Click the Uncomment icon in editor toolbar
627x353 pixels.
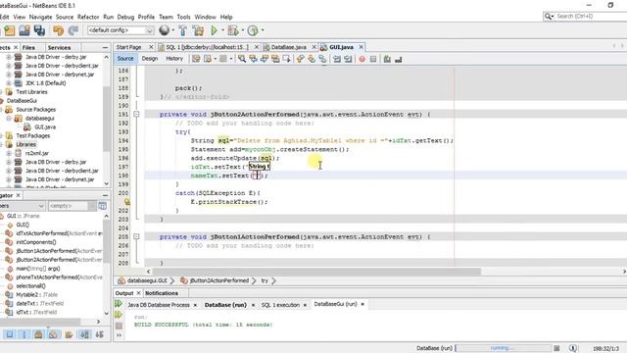pos(398,59)
